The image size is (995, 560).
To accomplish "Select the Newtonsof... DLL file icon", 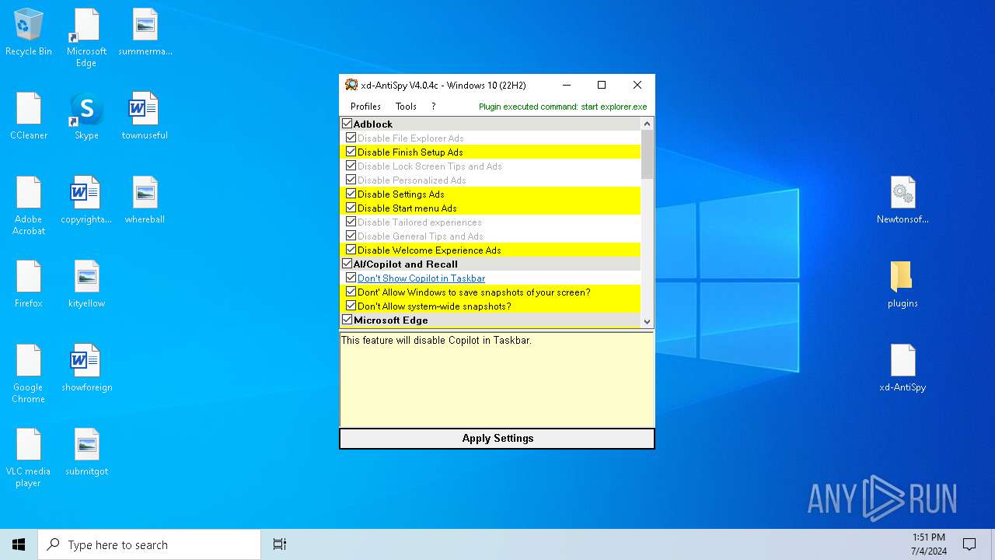I will click(902, 201).
